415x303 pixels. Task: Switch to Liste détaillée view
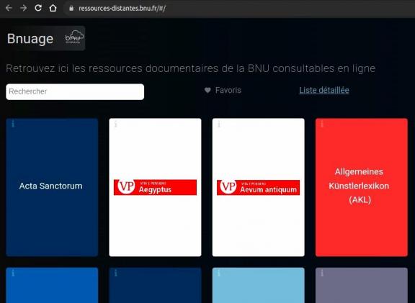(324, 90)
